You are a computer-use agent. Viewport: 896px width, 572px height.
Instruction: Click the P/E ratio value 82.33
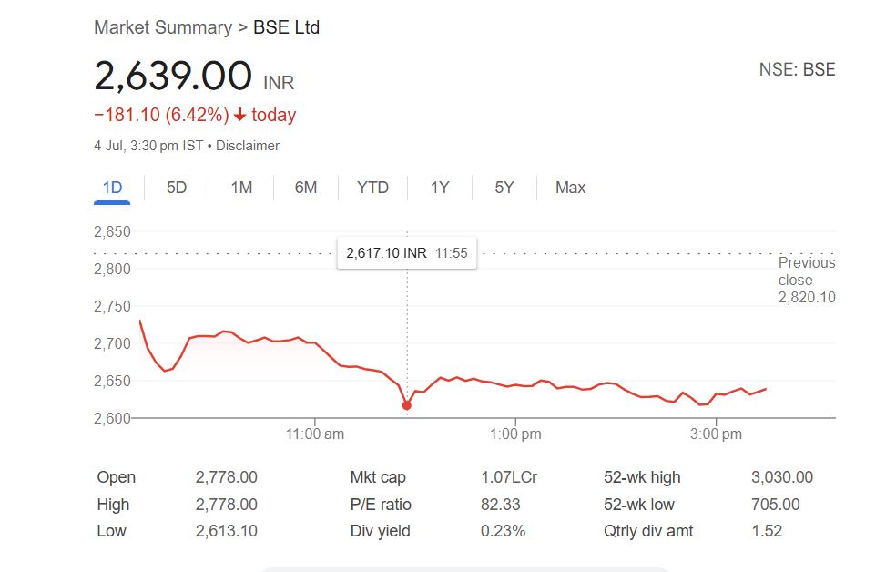click(500, 505)
